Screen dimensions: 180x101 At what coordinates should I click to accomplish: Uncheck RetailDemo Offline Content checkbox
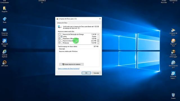pyautogui.click(x=59, y=38)
